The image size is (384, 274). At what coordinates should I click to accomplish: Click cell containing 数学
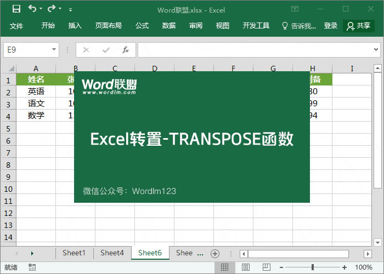click(36, 116)
